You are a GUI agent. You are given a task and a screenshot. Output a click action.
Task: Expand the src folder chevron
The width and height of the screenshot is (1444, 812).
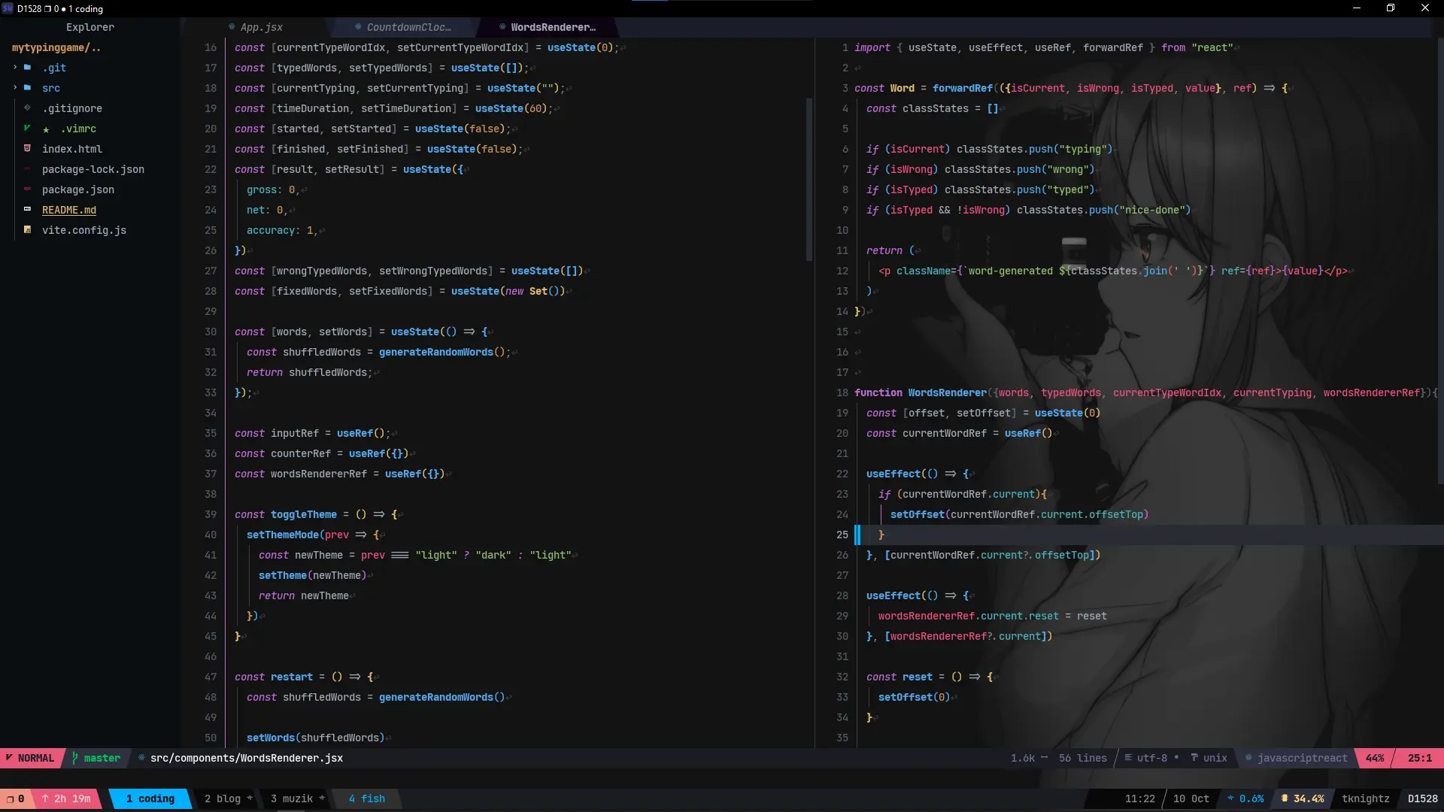[x=15, y=88]
